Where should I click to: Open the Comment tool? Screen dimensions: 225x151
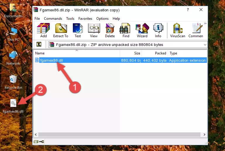(196, 30)
